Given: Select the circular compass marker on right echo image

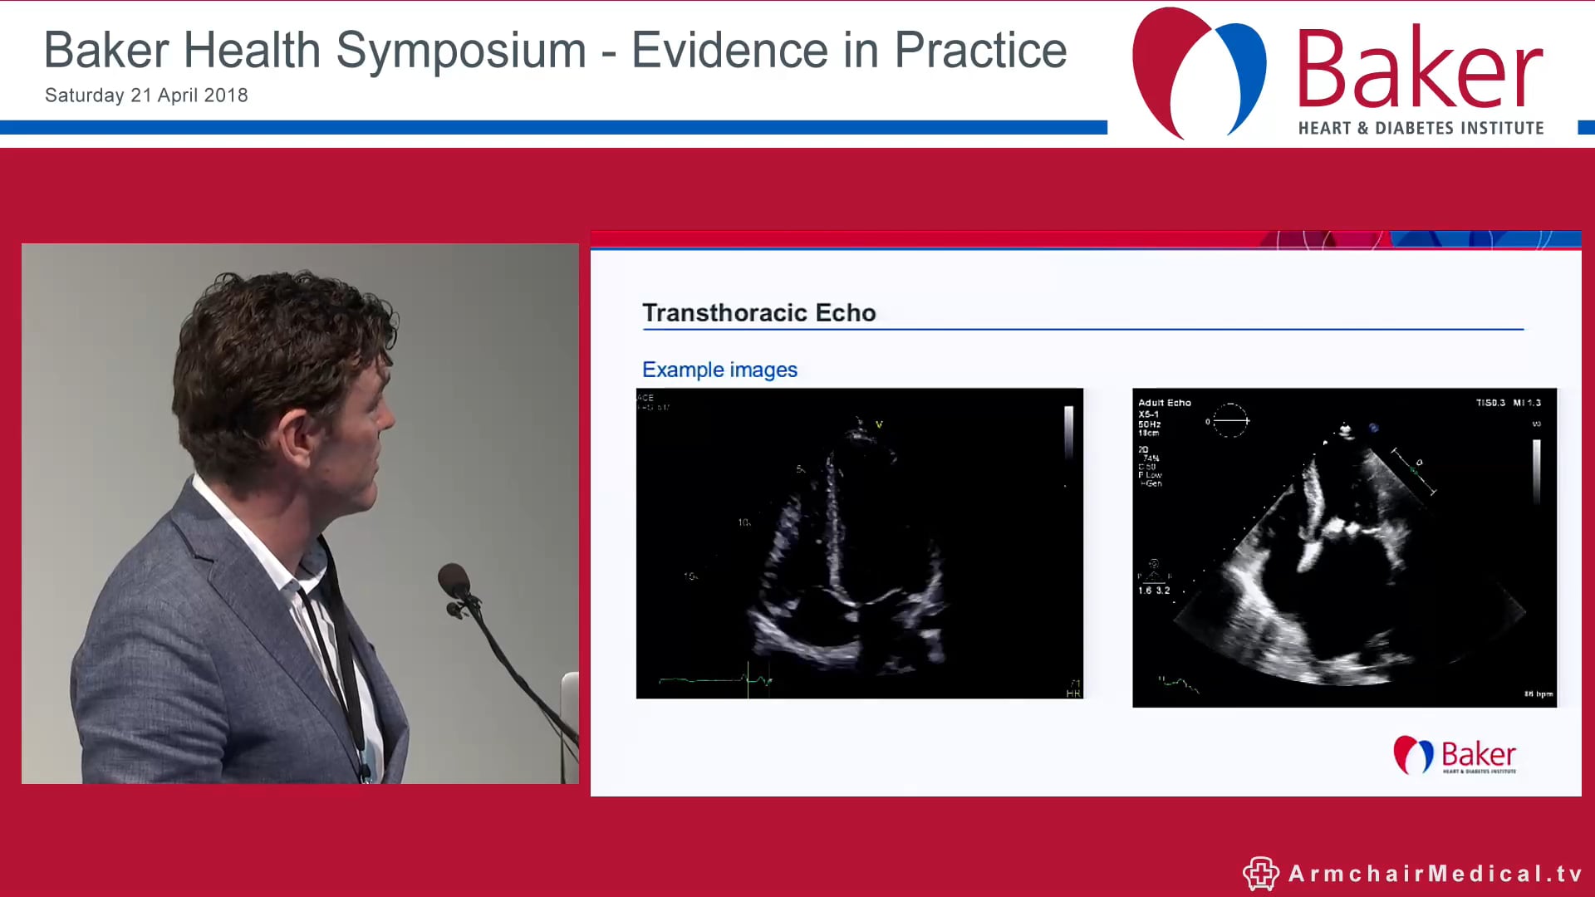Looking at the screenshot, I should coord(1232,420).
